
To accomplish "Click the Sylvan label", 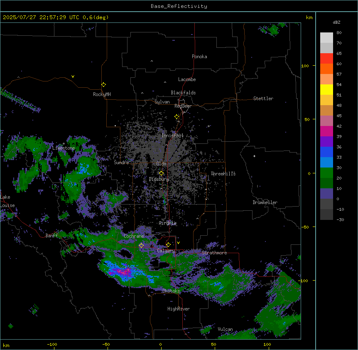I will click(x=162, y=102).
